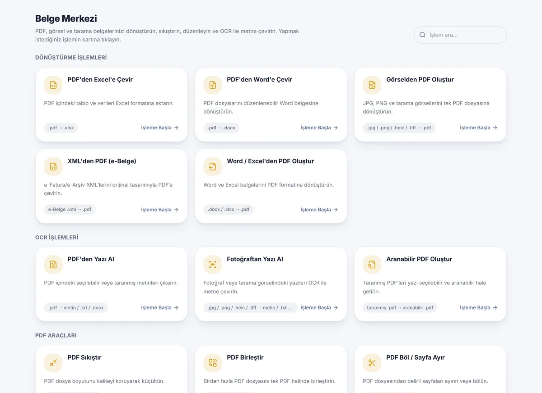Click the Görselden PDF Oluştur image icon
This screenshot has width=542, height=393.
(372, 85)
